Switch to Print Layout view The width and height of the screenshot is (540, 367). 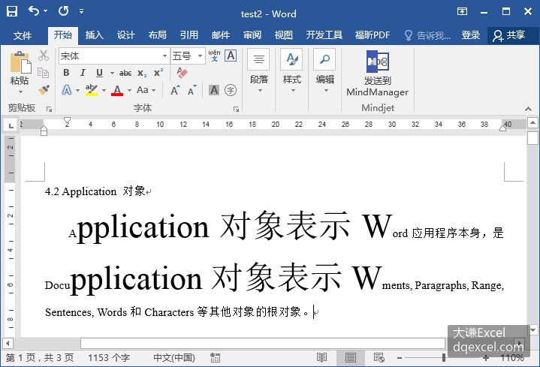pos(351,358)
